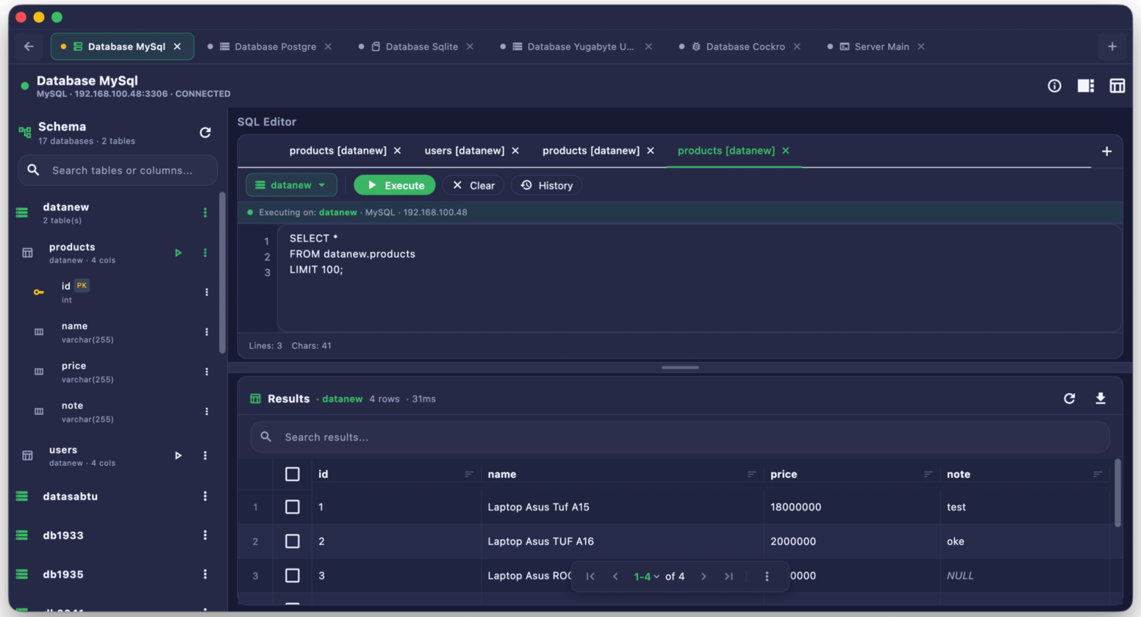
Task: Switch to Database Sqlite tab
Action: coord(415,46)
